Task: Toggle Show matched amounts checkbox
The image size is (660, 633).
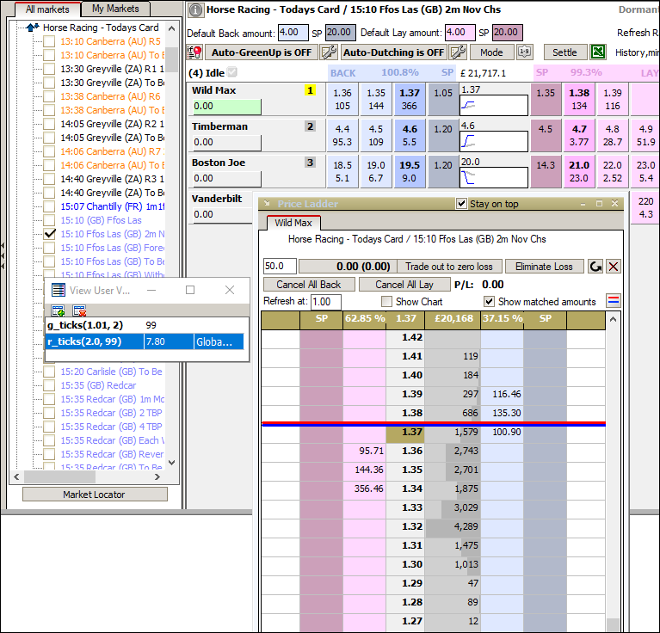Action: [x=490, y=302]
